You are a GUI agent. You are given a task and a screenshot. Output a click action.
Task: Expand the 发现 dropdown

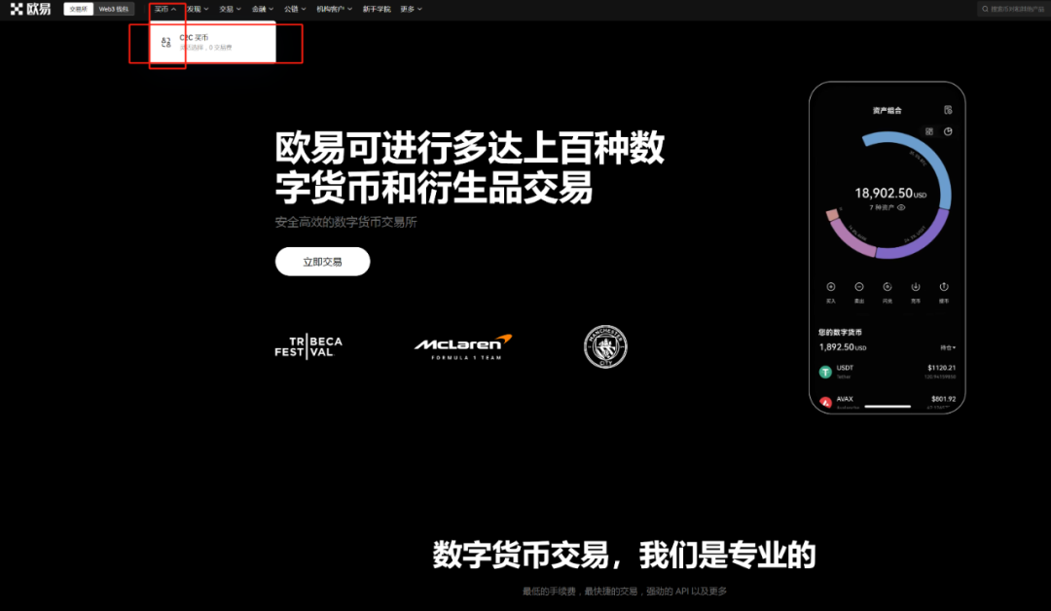[194, 9]
